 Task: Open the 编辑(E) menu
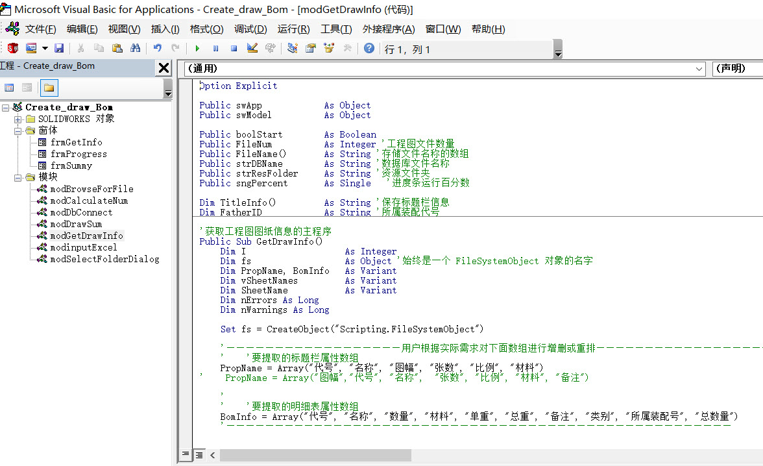click(82, 29)
